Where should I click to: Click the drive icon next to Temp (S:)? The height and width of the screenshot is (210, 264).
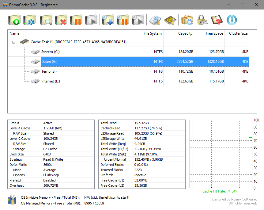(x=35, y=71)
